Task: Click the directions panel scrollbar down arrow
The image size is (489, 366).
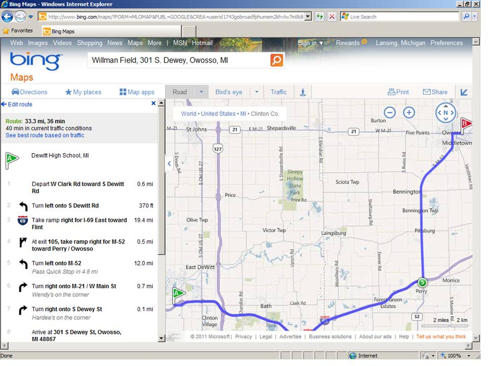Action: tap(161, 339)
